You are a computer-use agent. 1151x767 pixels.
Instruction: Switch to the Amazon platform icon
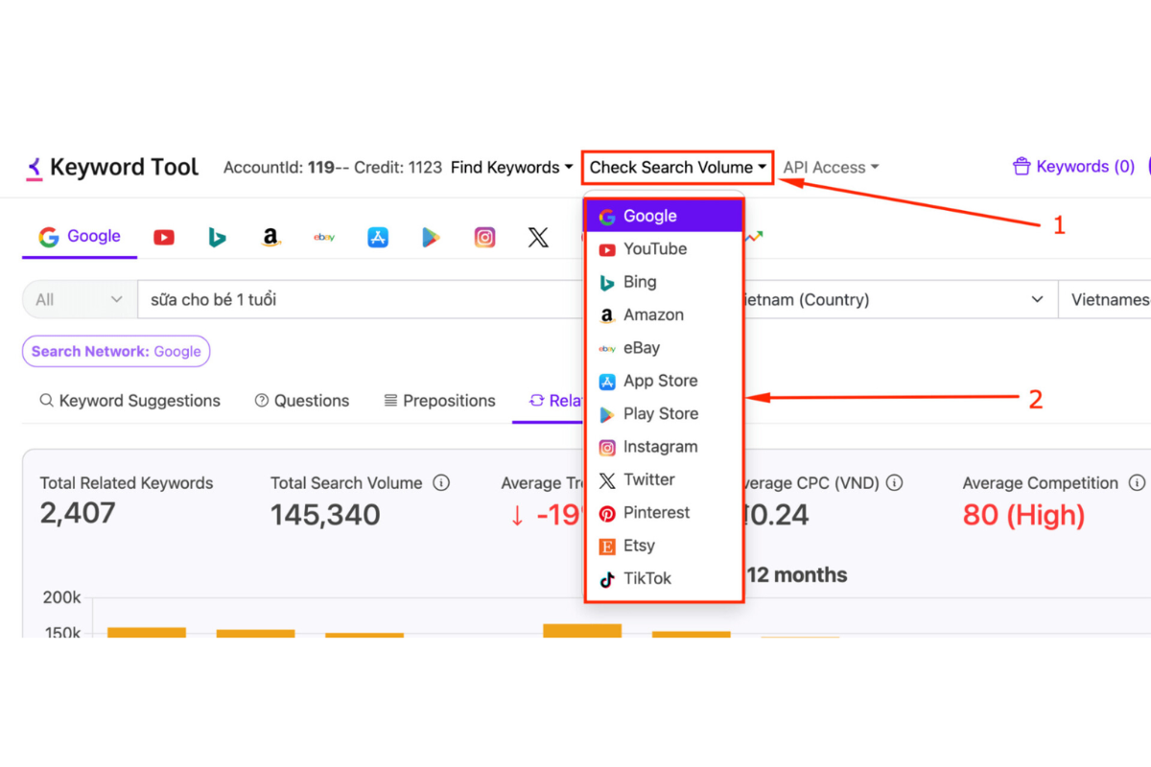270,237
